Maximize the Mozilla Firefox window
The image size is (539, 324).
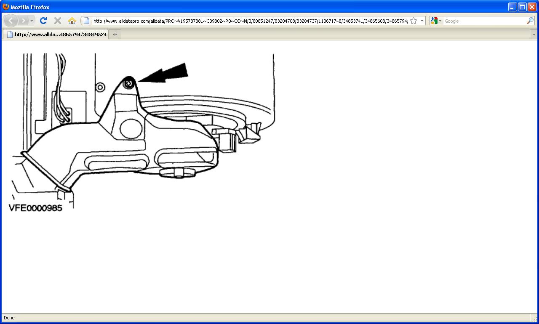(x=522, y=7)
